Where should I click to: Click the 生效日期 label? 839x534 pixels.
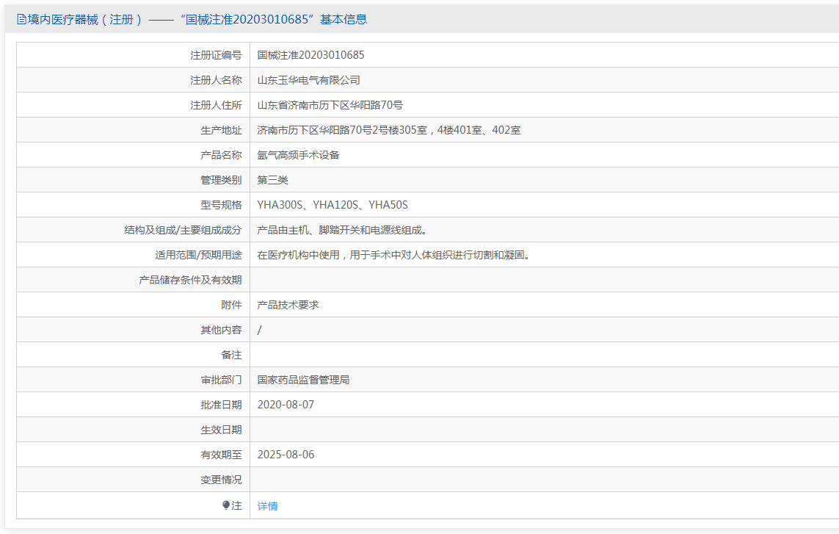[x=221, y=430]
